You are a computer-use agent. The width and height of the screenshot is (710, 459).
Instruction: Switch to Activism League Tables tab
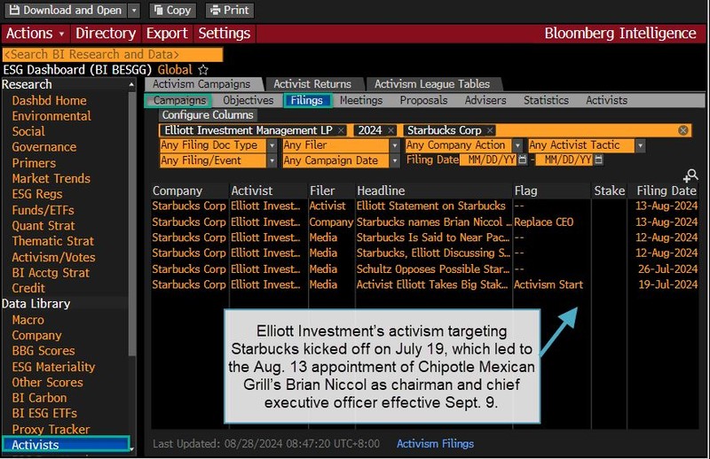click(x=432, y=84)
